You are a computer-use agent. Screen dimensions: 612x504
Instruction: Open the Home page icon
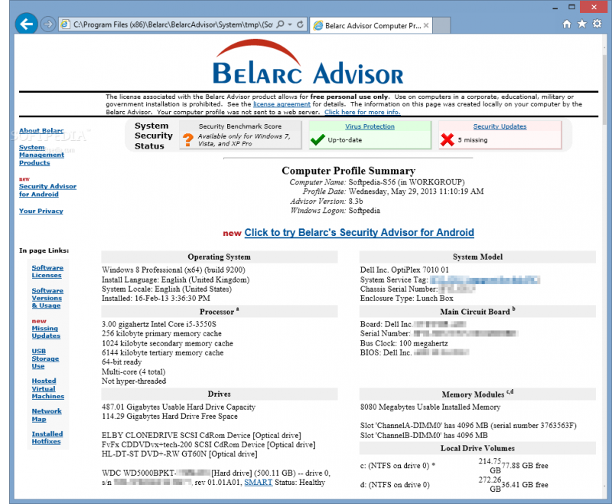tap(567, 25)
